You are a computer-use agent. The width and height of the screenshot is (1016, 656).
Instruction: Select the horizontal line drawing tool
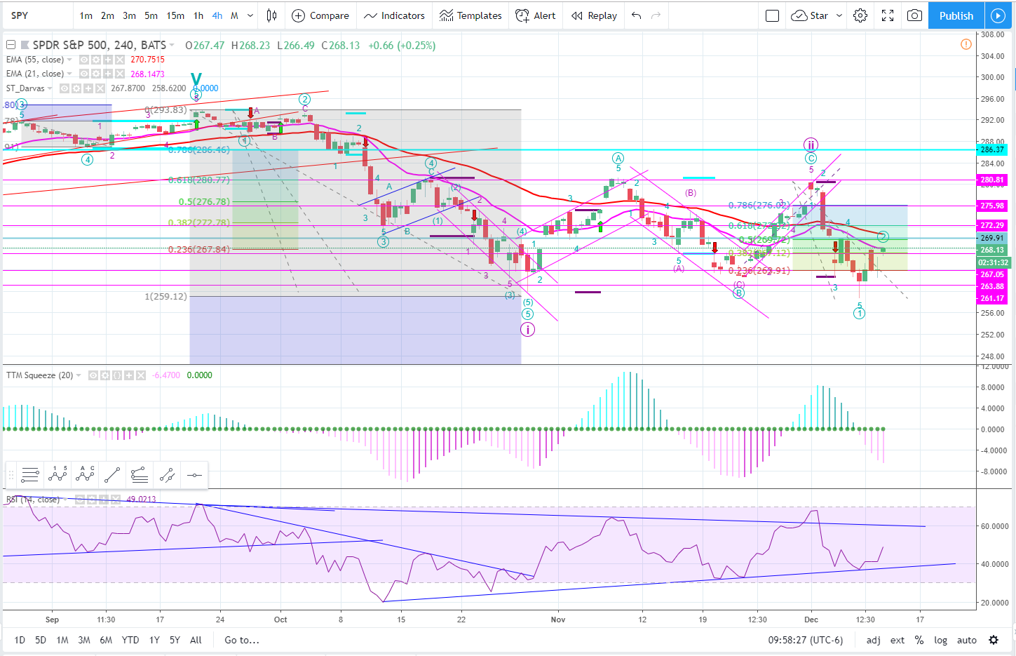tap(194, 475)
